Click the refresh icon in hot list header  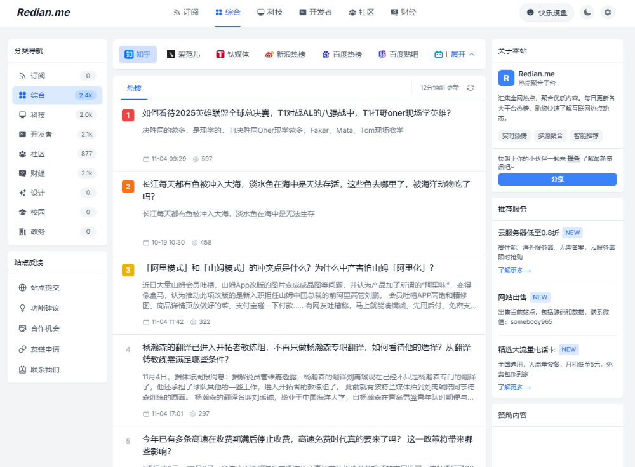(x=471, y=88)
